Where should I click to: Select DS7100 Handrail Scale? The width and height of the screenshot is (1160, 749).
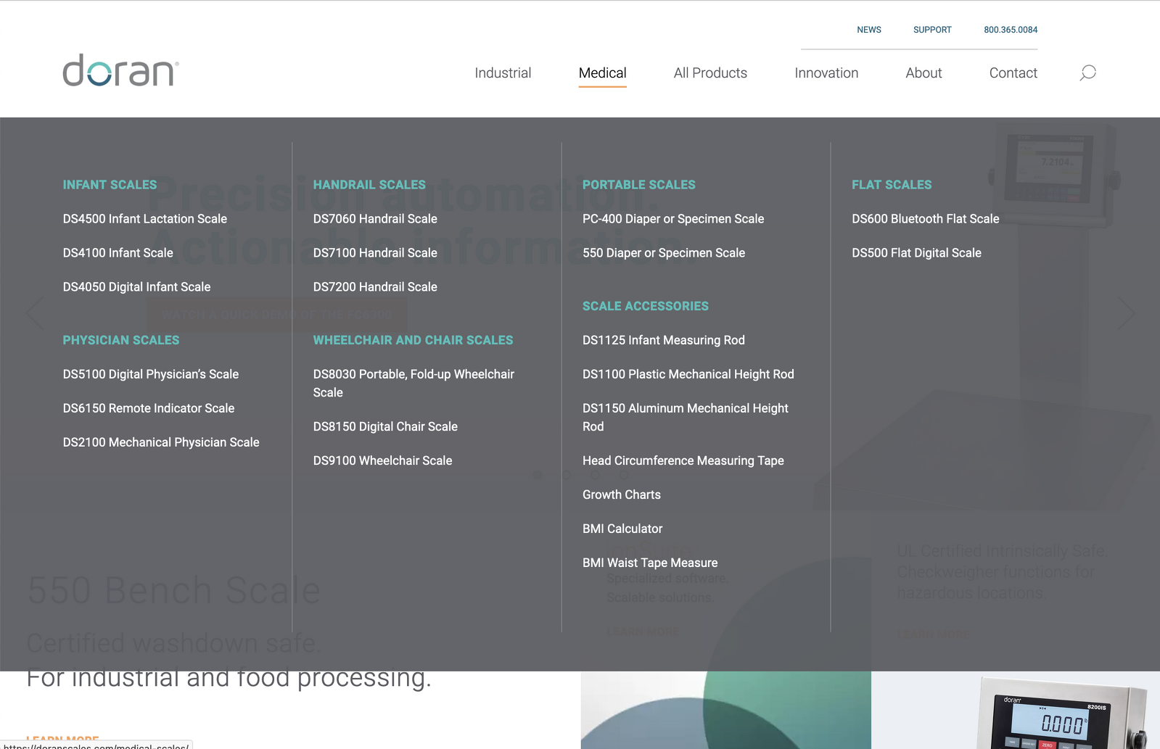[375, 253]
